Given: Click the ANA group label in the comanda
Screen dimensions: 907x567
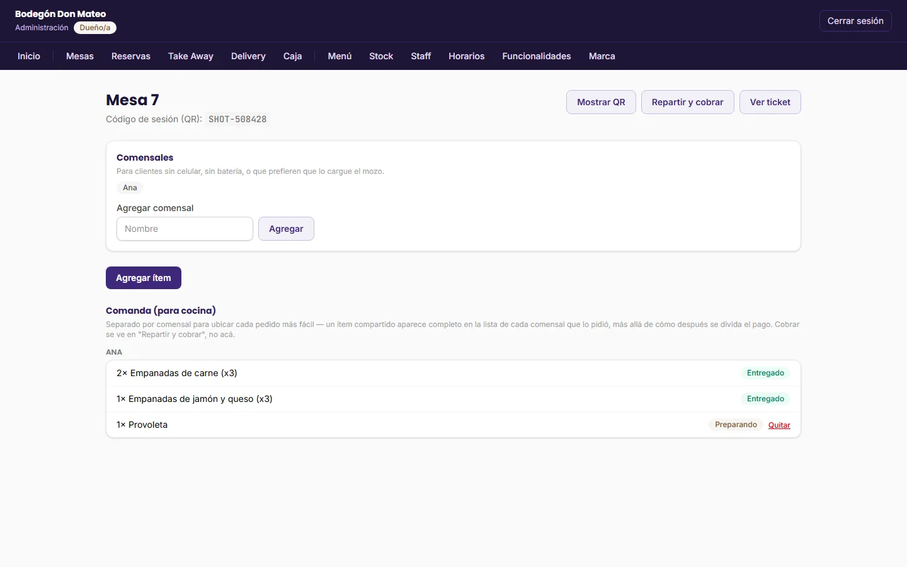Looking at the screenshot, I should 114,352.
